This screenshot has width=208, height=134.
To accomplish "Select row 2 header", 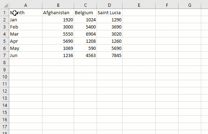I will [x=5, y=20].
